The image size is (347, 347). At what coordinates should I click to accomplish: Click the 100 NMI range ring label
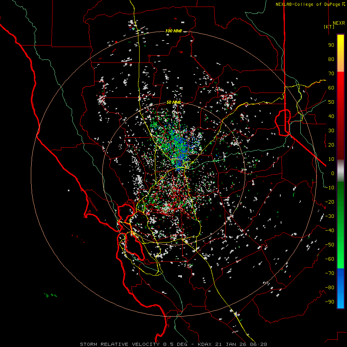pyautogui.click(x=173, y=31)
